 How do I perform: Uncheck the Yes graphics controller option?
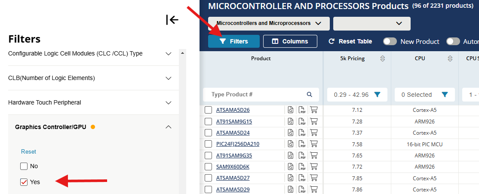[x=24, y=182]
